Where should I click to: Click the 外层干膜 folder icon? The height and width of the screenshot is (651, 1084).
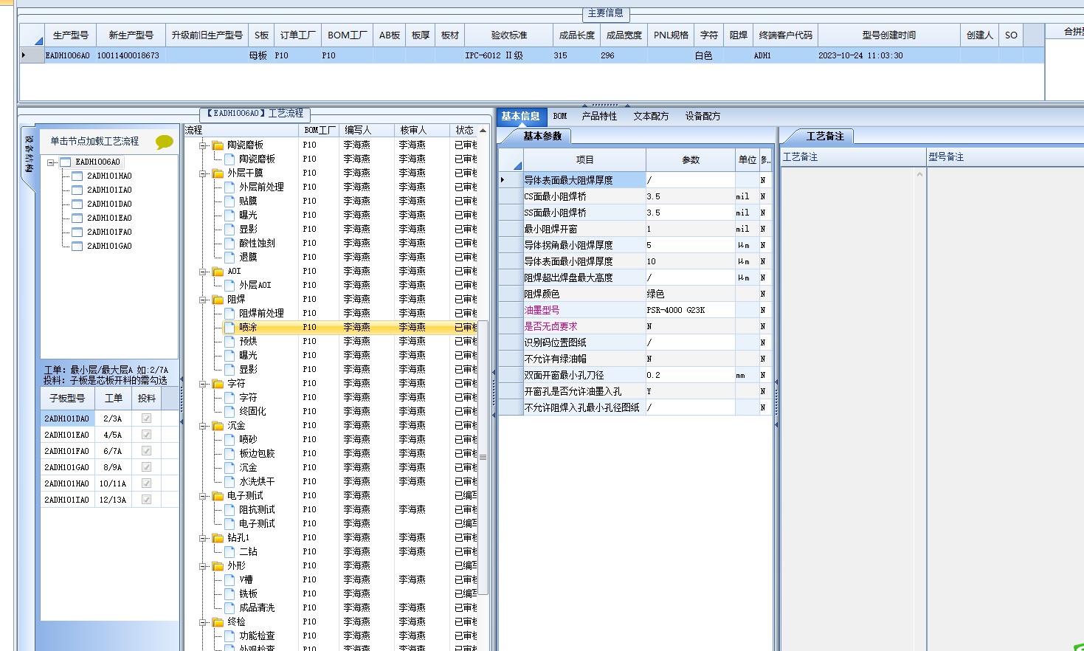(x=218, y=173)
